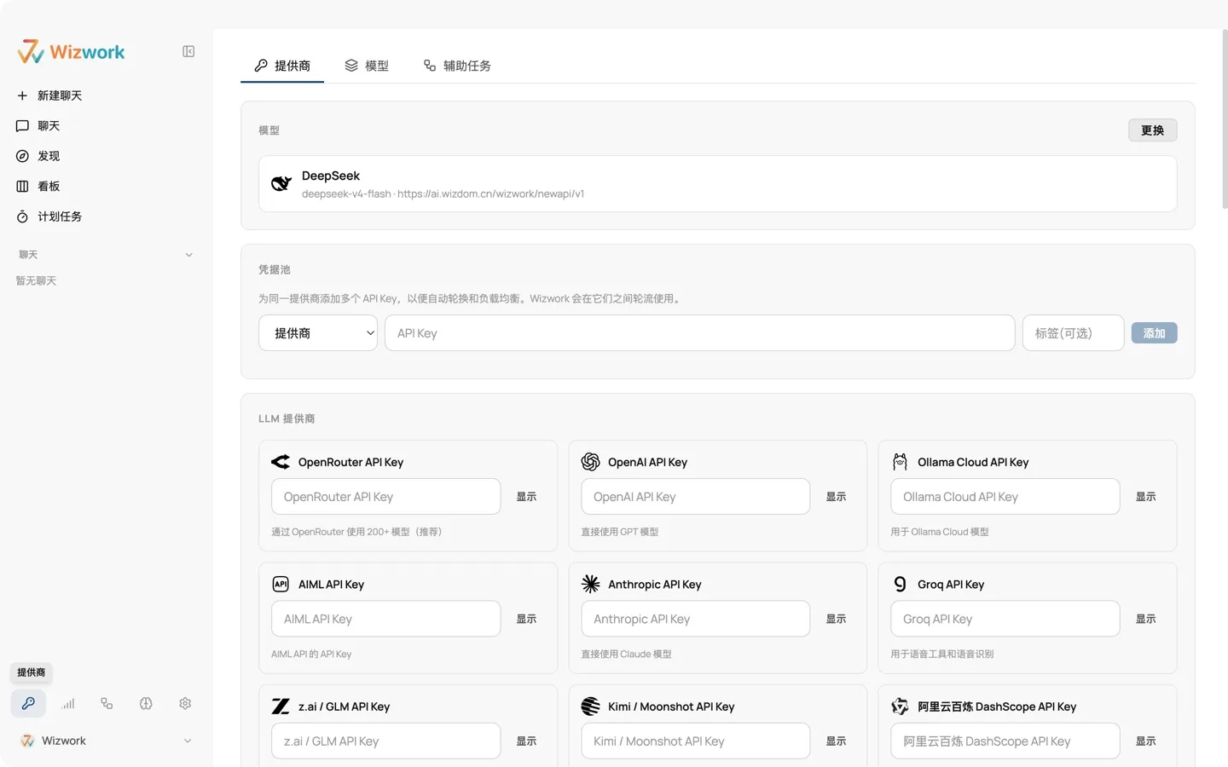Open the 提供商 dropdown in 凭据池

pos(318,333)
